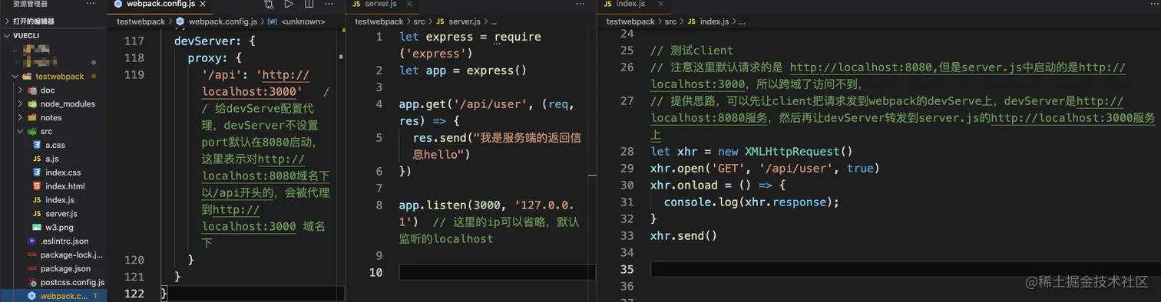Viewport: 1161px width, 302px height.
Task: Expand the doc folder chevron
Action: pos(21,90)
